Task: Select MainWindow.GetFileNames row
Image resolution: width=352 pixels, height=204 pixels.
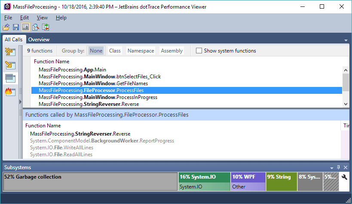Action: (x=187, y=83)
